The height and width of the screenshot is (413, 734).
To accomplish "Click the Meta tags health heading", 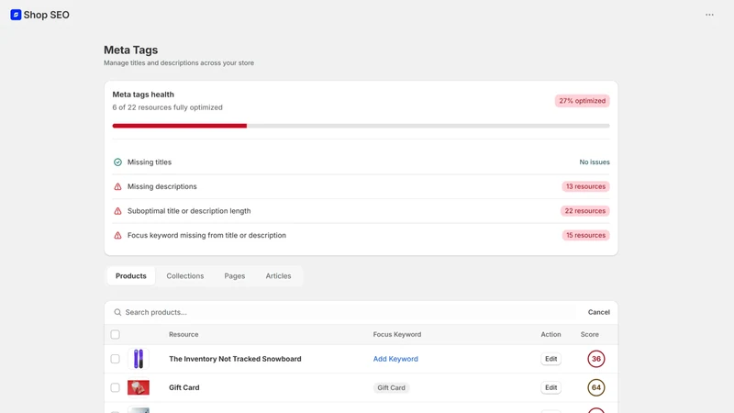I will [143, 95].
